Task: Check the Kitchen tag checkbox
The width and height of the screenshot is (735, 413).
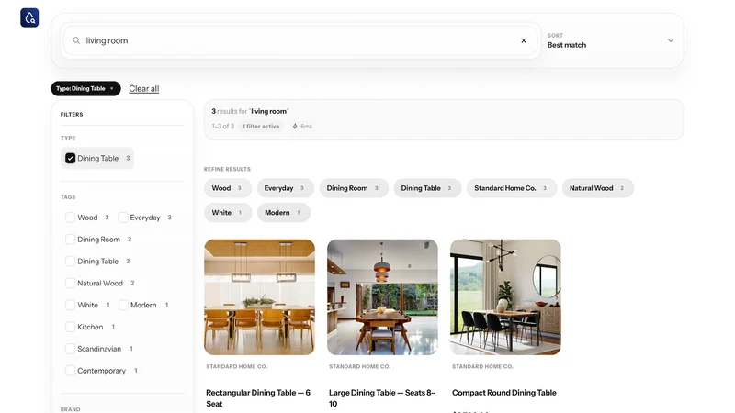Action: tap(71, 327)
